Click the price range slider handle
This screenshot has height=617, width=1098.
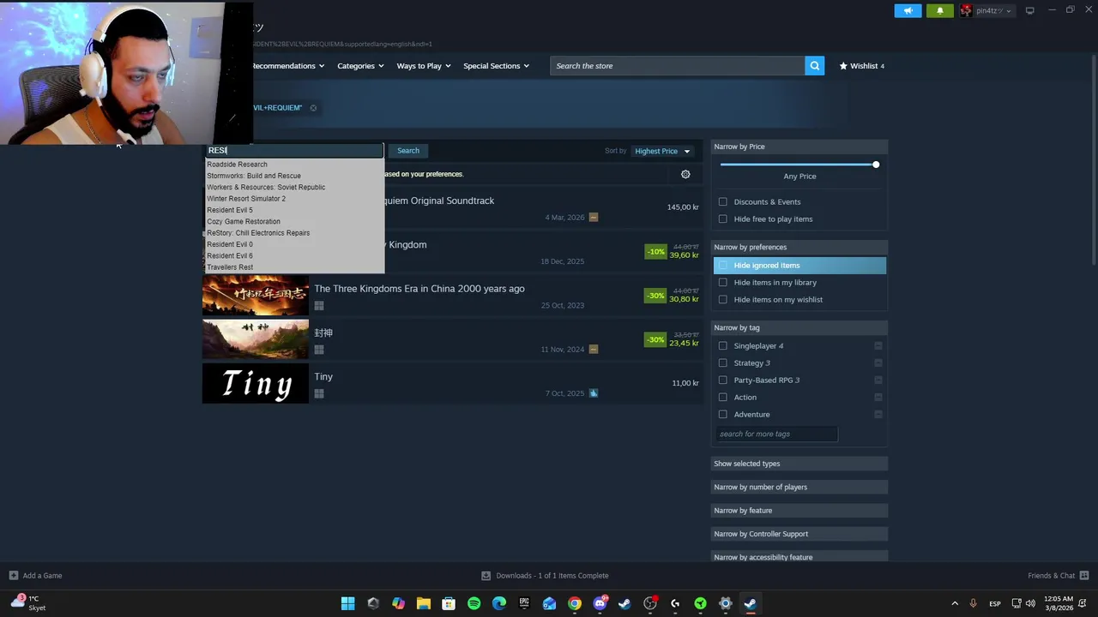point(876,165)
